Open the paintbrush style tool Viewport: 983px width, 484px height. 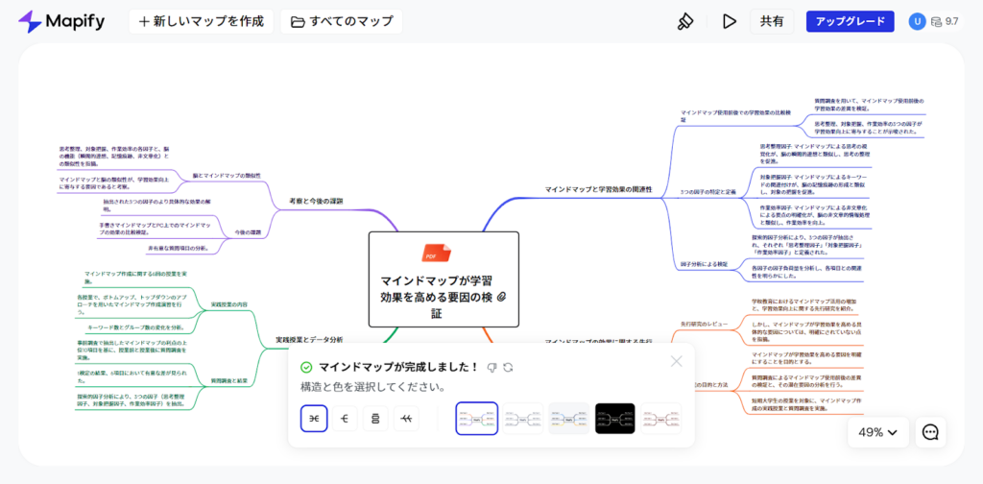coord(685,21)
